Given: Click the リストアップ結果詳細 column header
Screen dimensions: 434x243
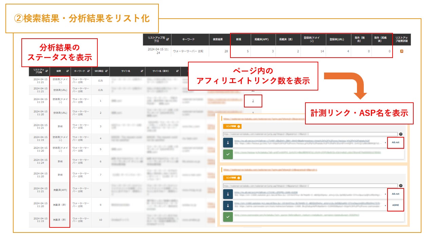Looking at the screenshot, I should tap(402, 39).
